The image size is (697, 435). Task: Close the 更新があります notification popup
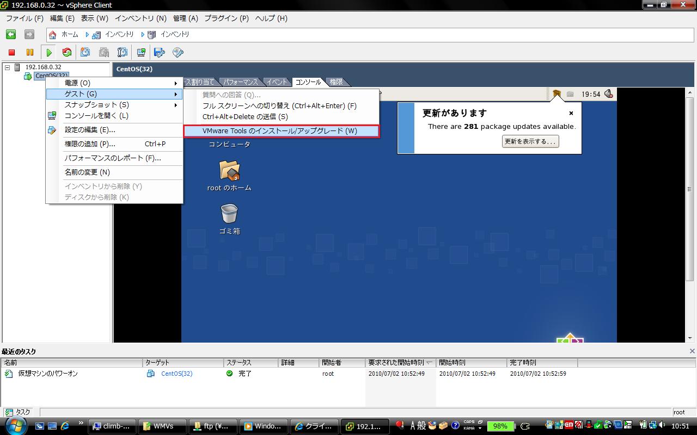click(571, 113)
